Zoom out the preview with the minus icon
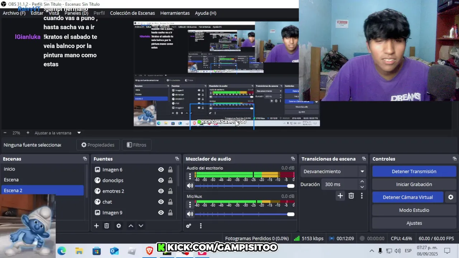 pyautogui.click(x=5, y=133)
